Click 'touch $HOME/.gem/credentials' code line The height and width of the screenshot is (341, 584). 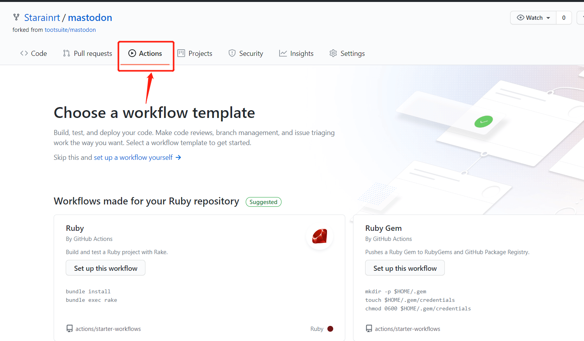(410, 300)
